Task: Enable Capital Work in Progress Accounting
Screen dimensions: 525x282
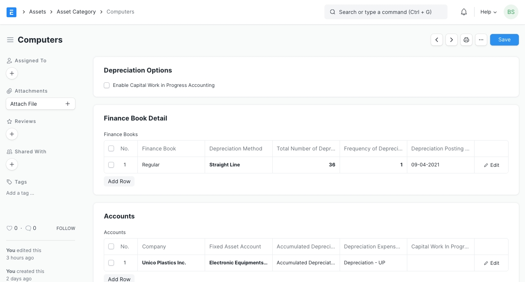Action: (107, 85)
